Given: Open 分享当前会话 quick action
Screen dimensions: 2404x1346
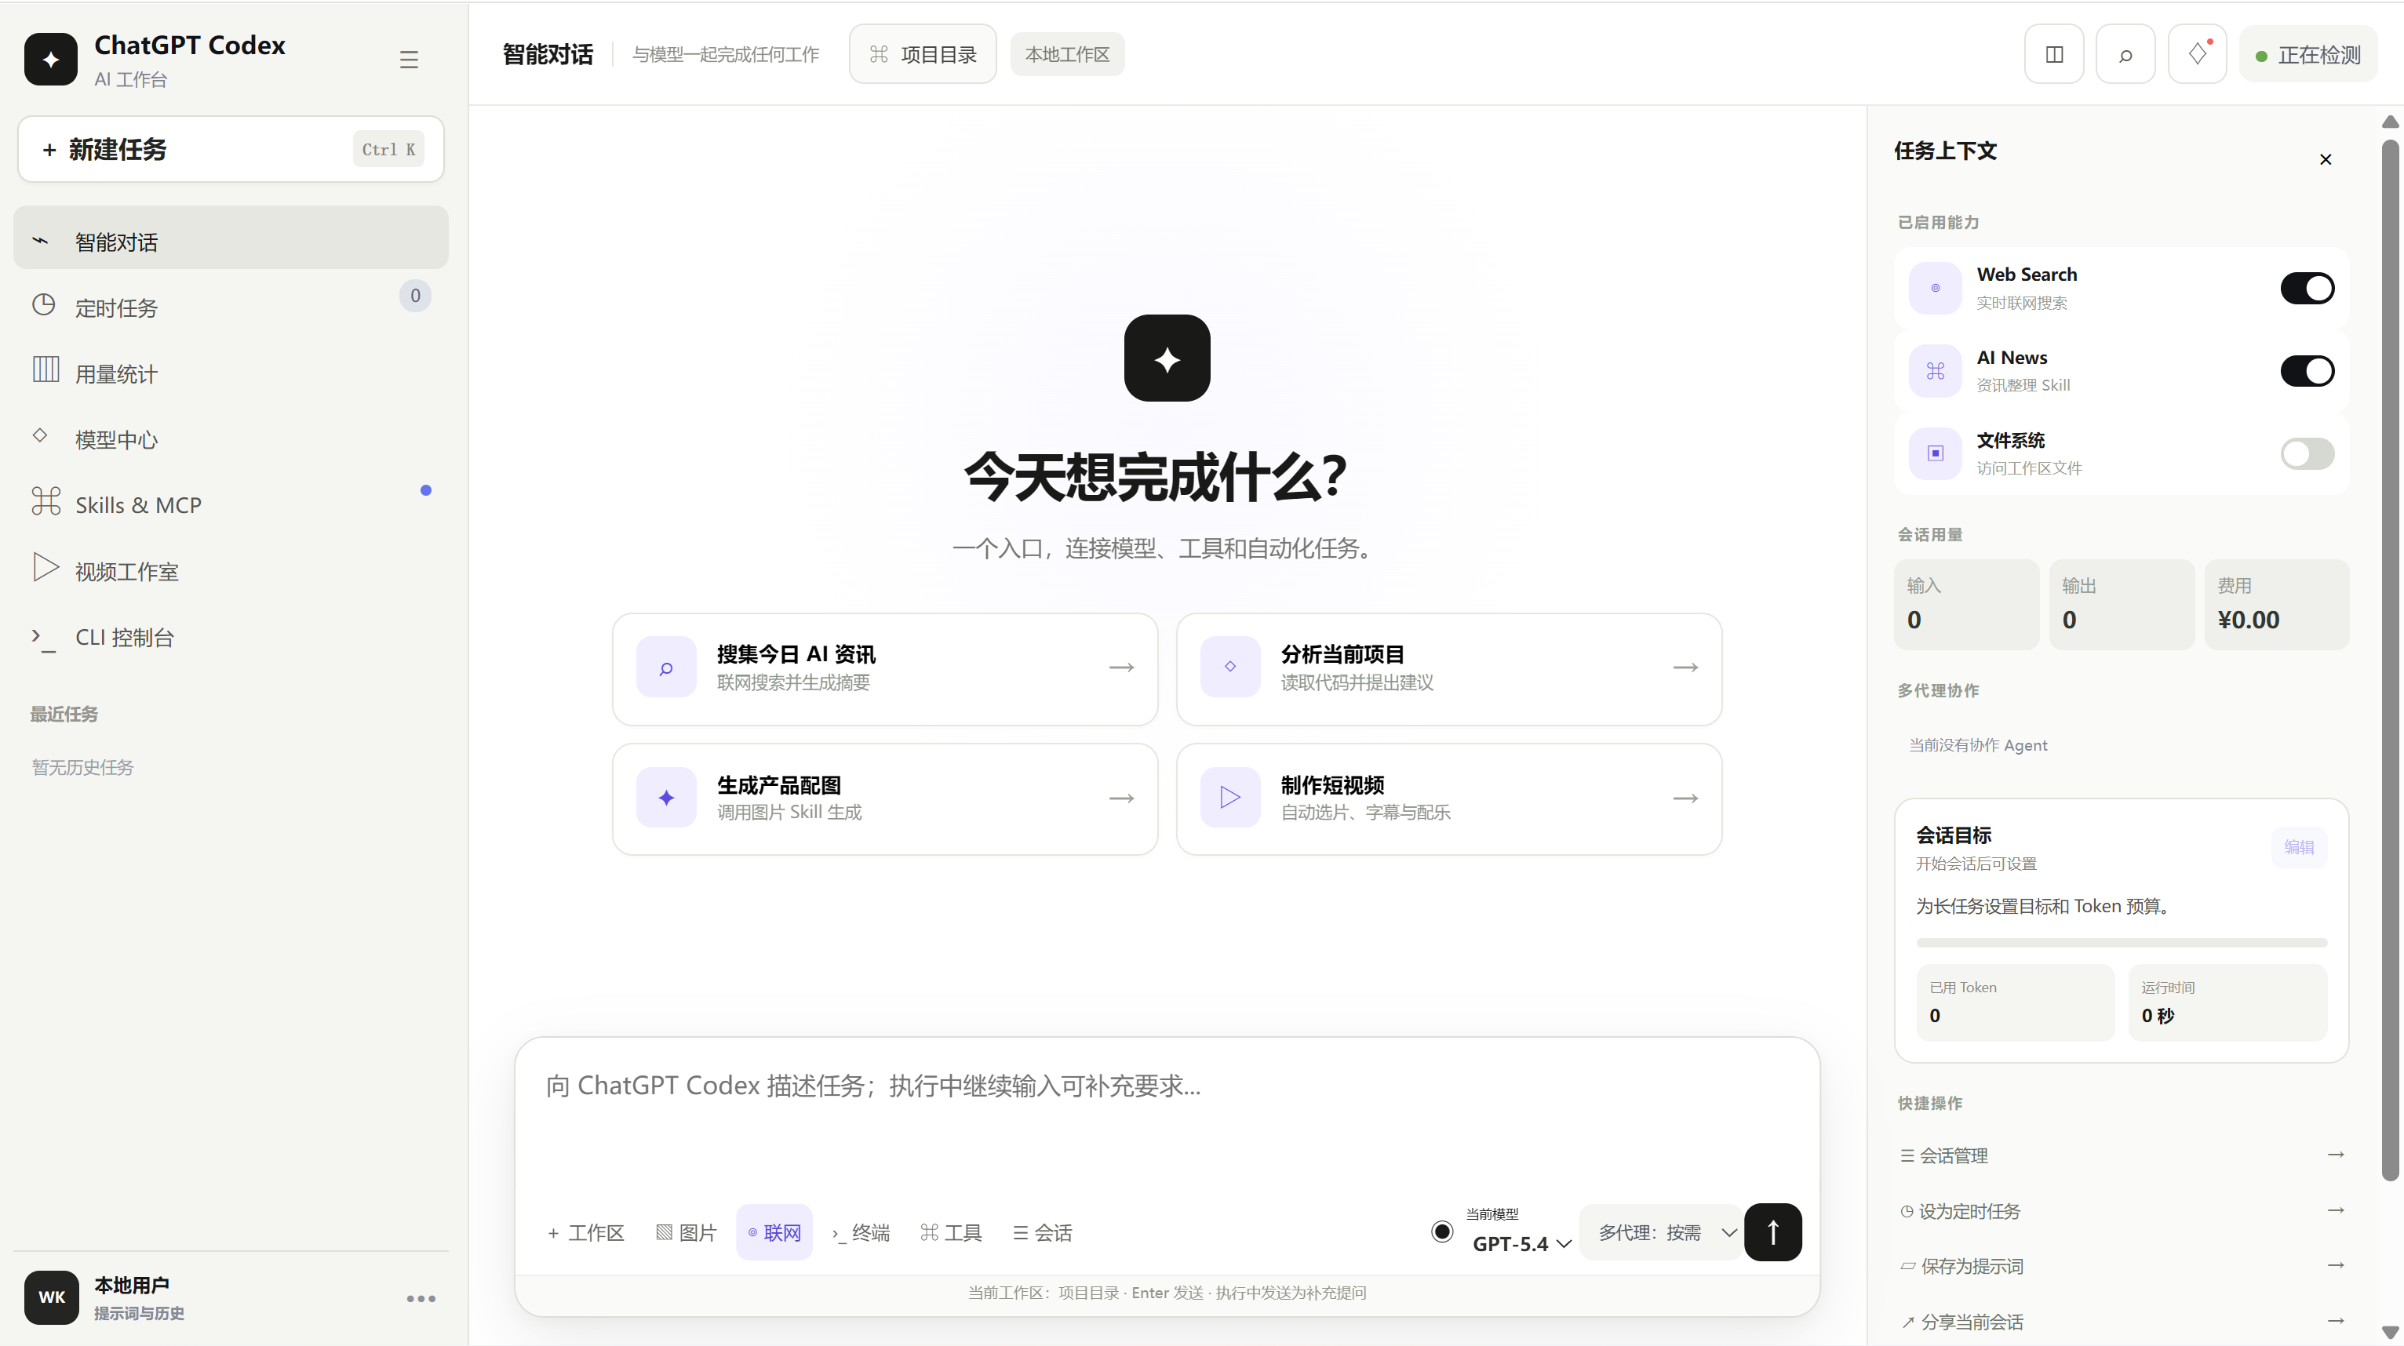Looking at the screenshot, I should point(2122,1322).
